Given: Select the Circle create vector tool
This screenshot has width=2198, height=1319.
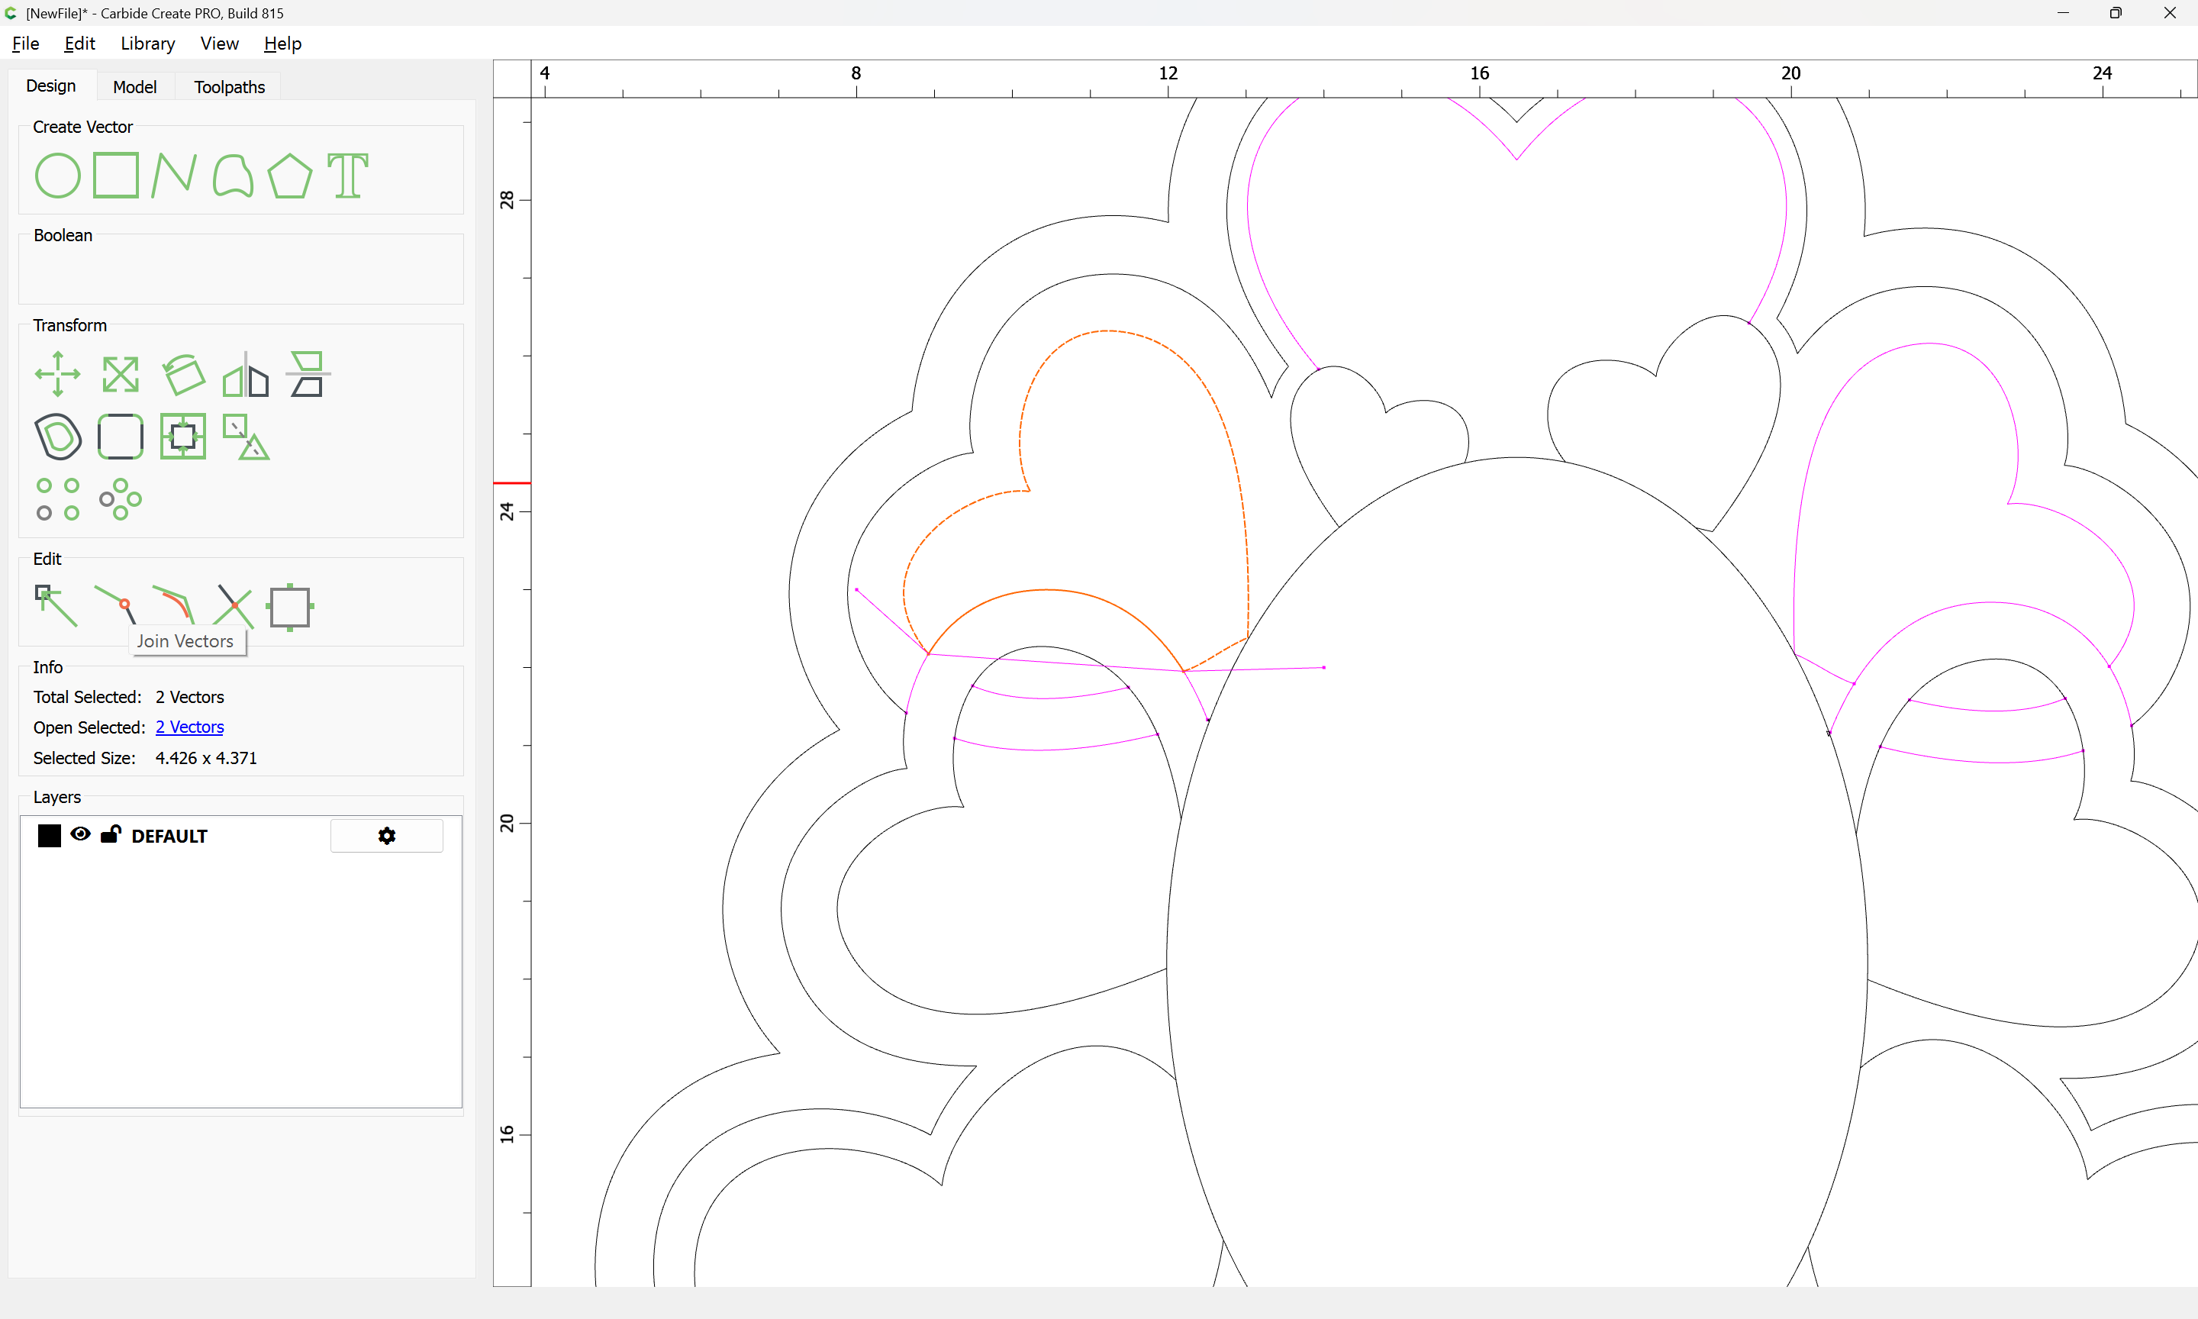Looking at the screenshot, I should 58,175.
